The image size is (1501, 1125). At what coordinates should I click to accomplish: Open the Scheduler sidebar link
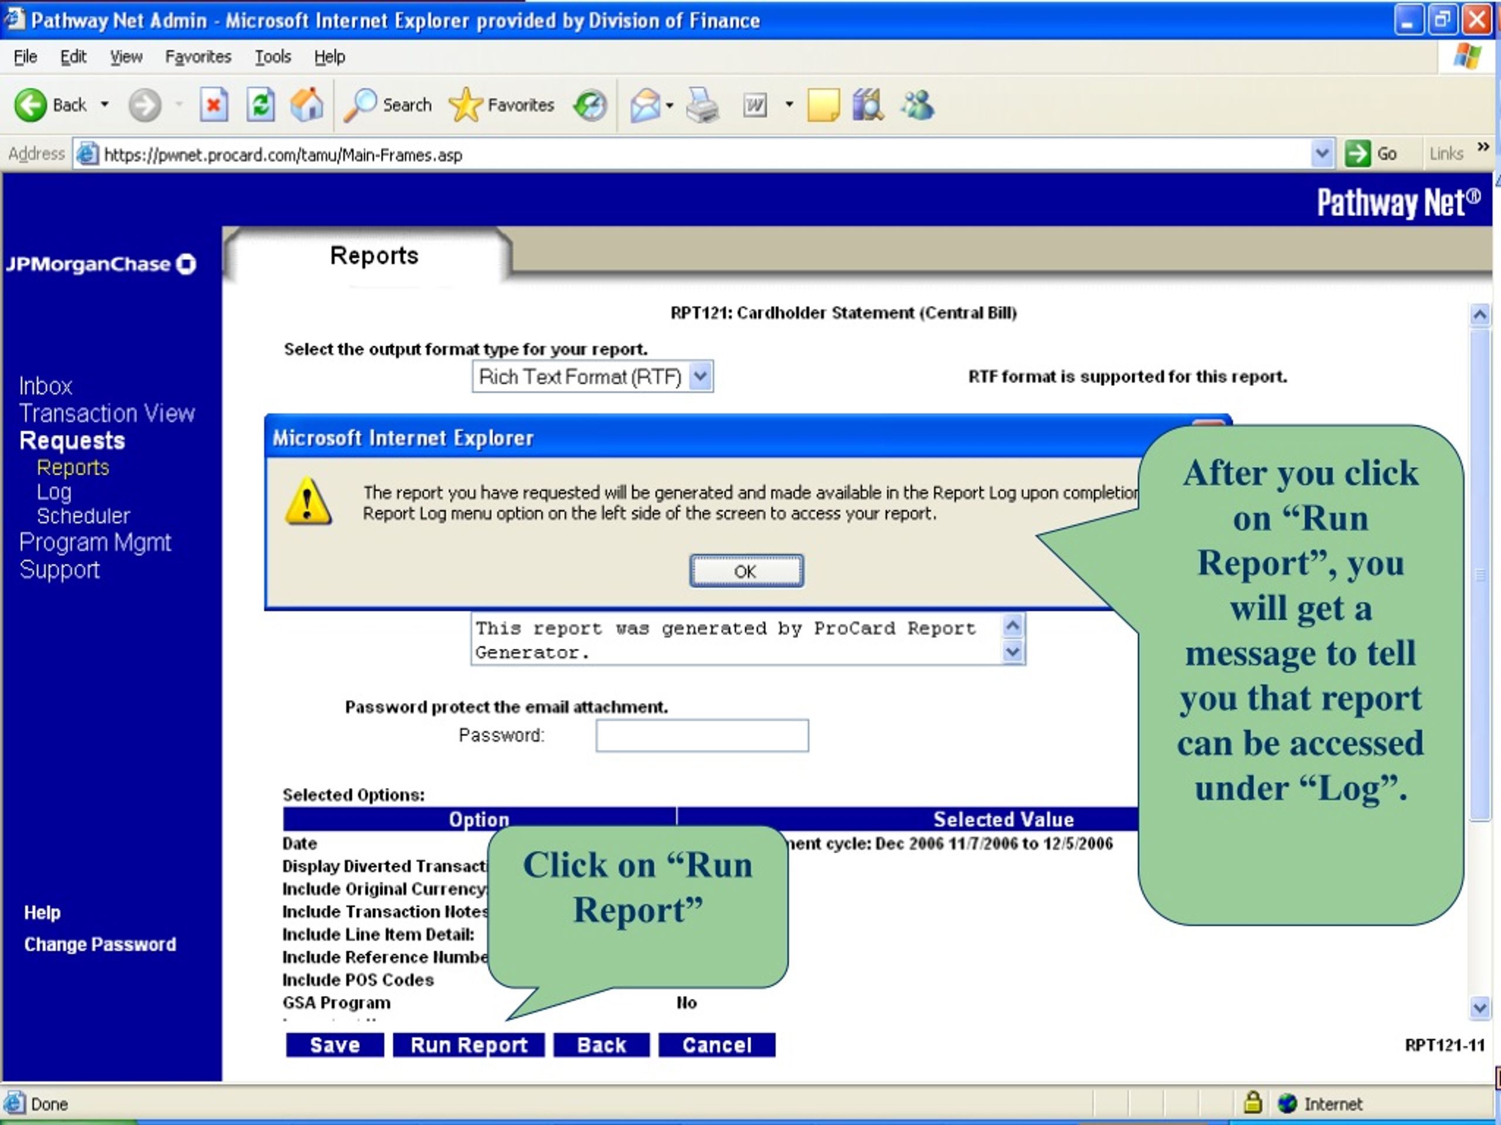click(83, 516)
